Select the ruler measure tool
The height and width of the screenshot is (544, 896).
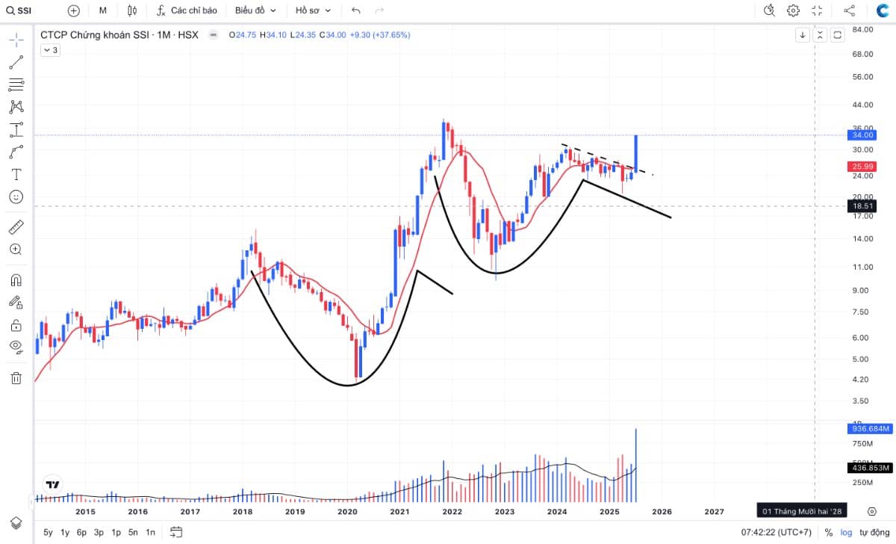coord(16,226)
